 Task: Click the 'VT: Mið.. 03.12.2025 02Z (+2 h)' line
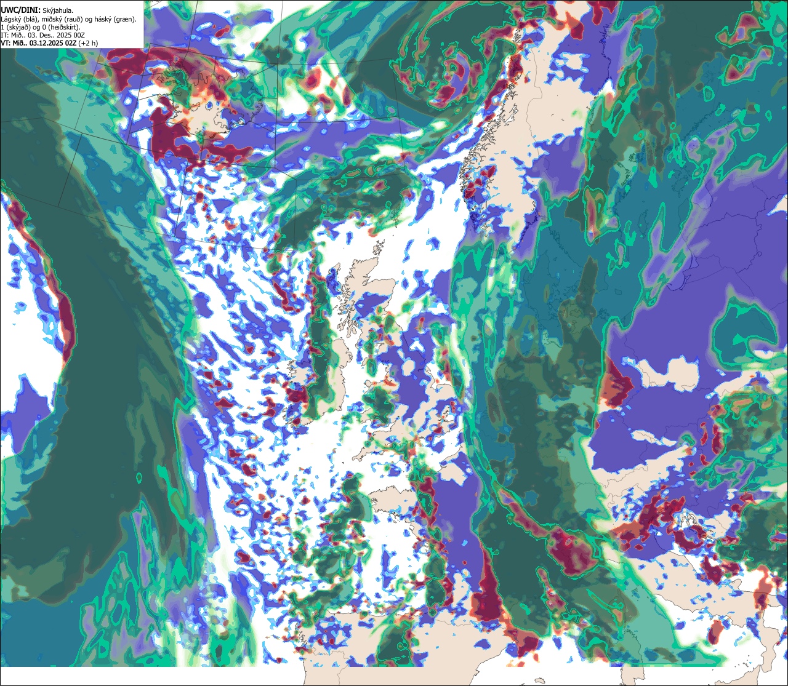[49, 43]
